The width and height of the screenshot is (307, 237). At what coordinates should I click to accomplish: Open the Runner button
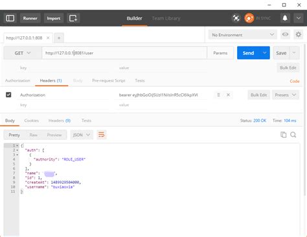30,18
